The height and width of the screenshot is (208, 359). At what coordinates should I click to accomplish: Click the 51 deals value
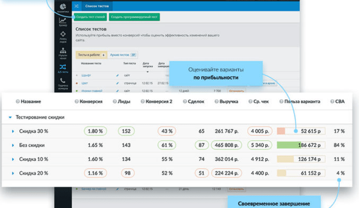tap(201, 173)
